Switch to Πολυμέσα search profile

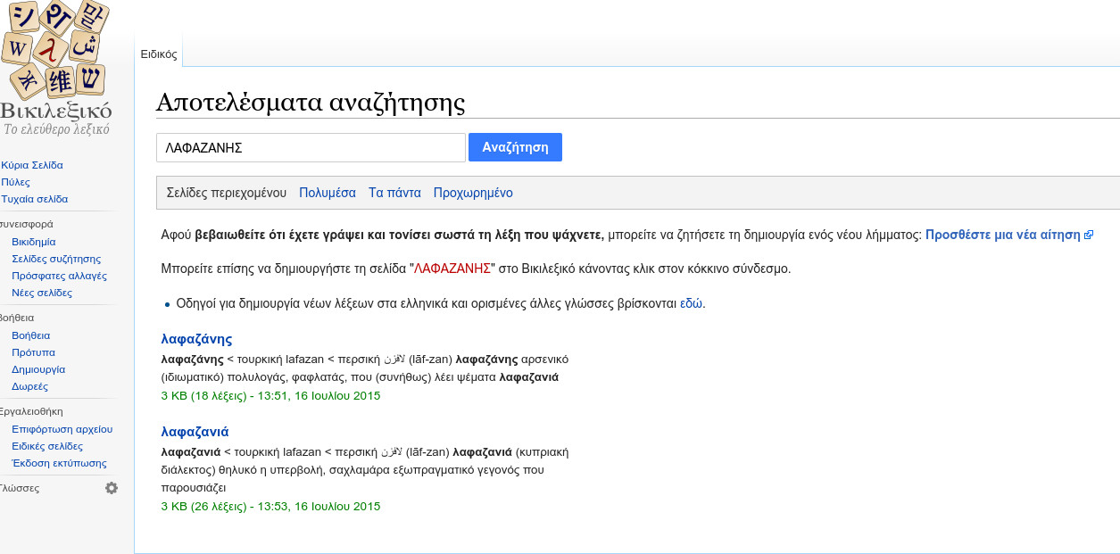click(x=328, y=193)
